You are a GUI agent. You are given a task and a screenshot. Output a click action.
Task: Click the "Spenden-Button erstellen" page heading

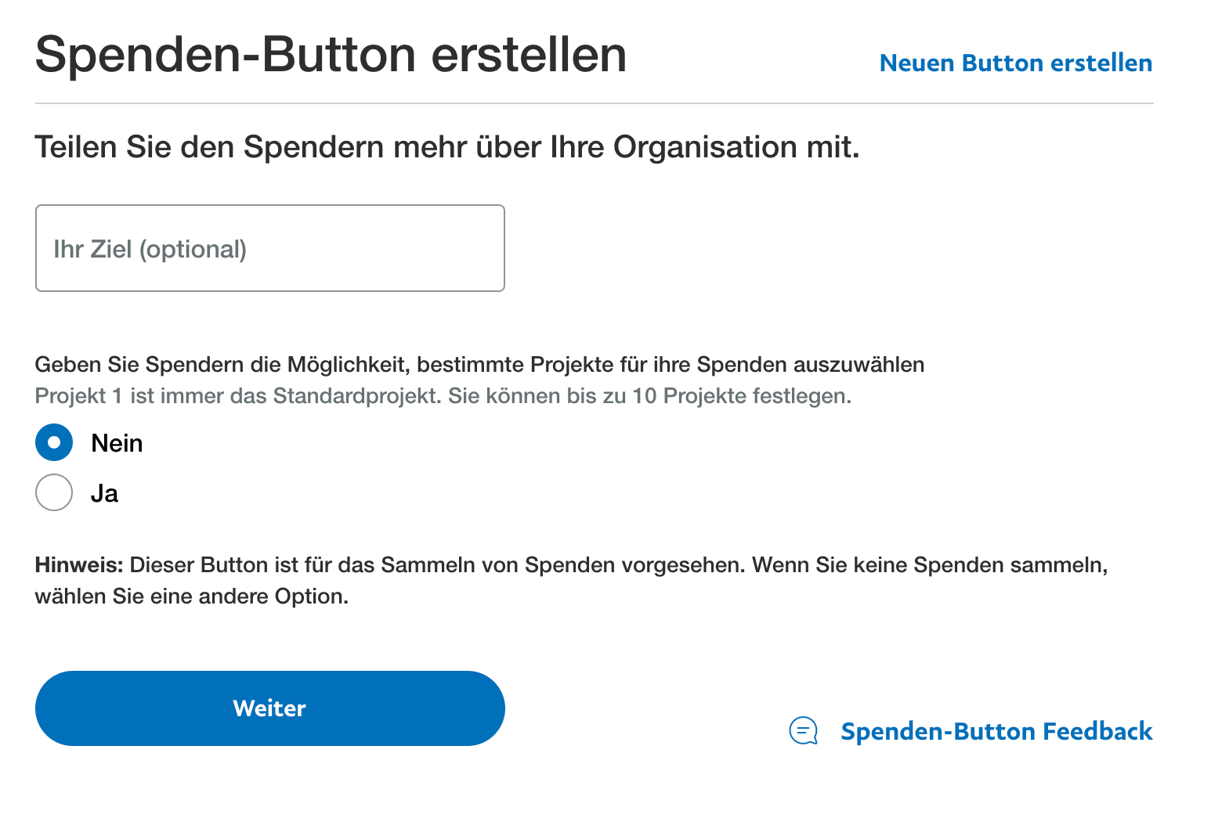(331, 55)
